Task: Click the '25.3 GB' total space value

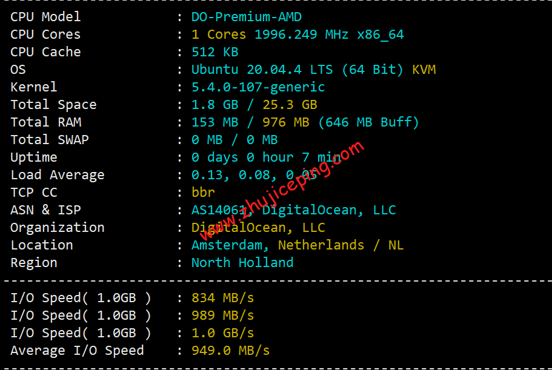Action: click(x=290, y=104)
